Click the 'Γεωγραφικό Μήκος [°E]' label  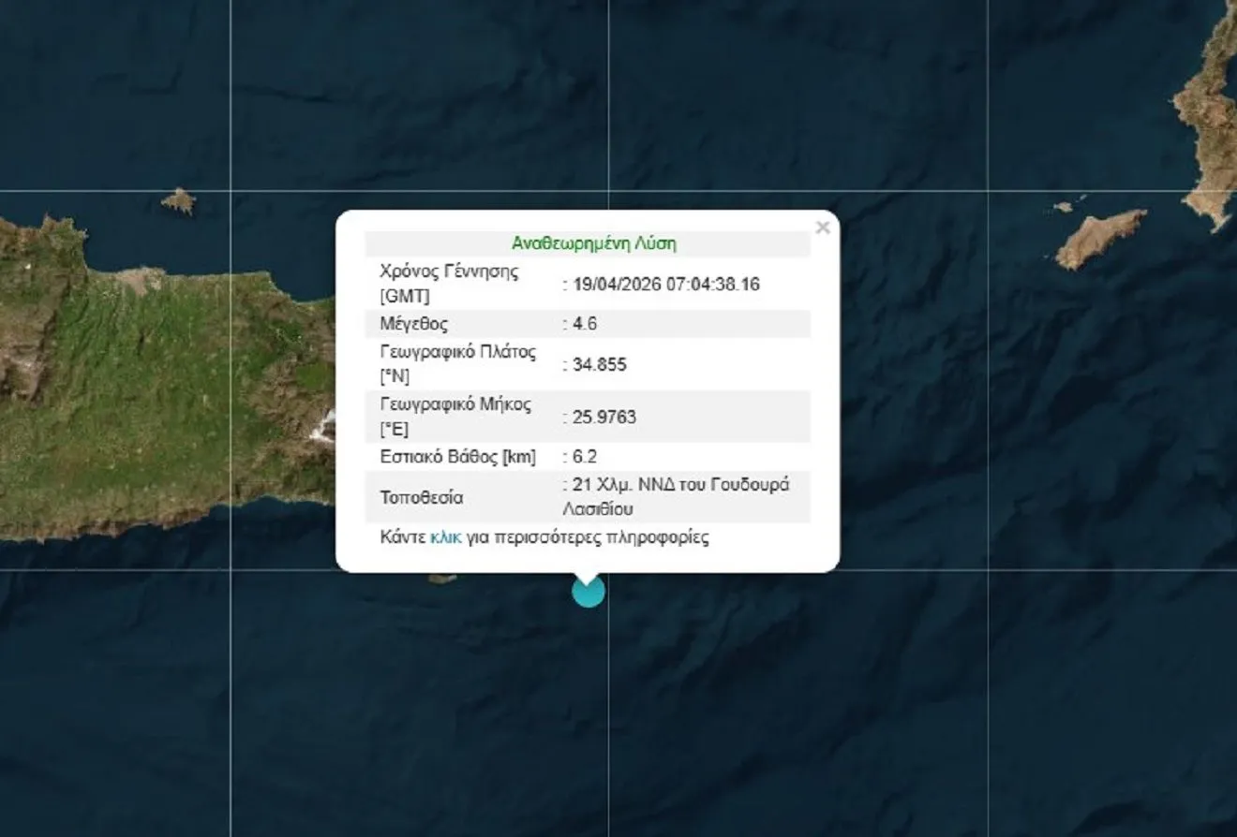pyautogui.click(x=455, y=417)
